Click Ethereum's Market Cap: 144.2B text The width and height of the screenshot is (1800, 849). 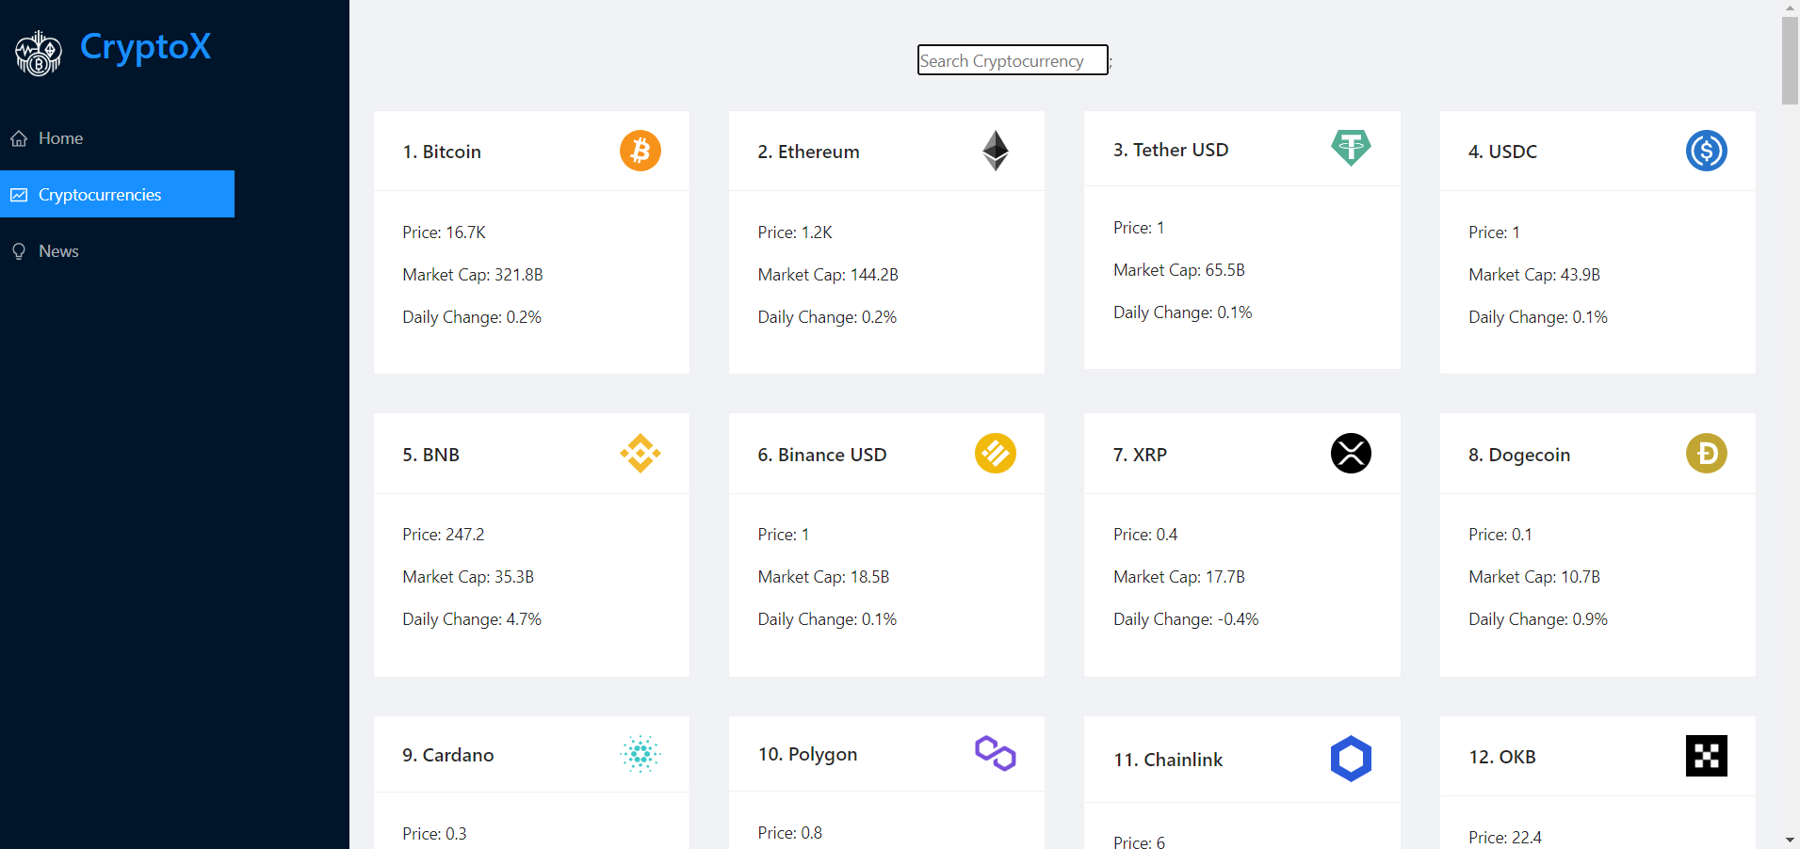tap(828, 275)
